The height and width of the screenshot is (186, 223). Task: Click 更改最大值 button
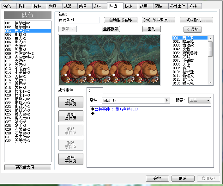point(28,167)
